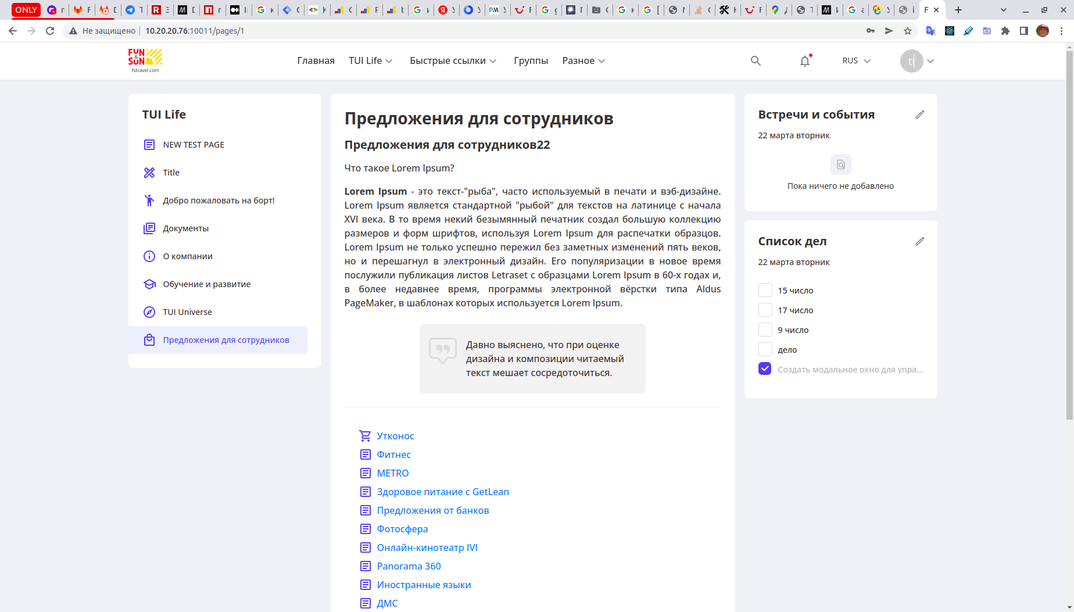Image resolution: width=1074 pixels, height=612 pixels.
Task: Go back in browser history
Action: [x=13, y=31]
